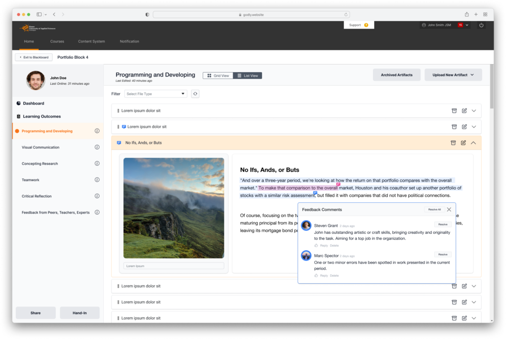Go to the Courses tab
The width and height of the screenshot is (506, 339).
point(57,41)
